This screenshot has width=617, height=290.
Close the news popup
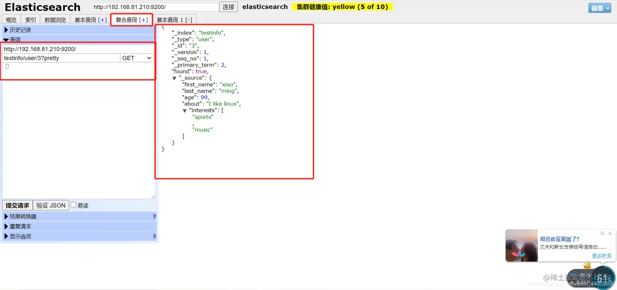coord(610,233)
